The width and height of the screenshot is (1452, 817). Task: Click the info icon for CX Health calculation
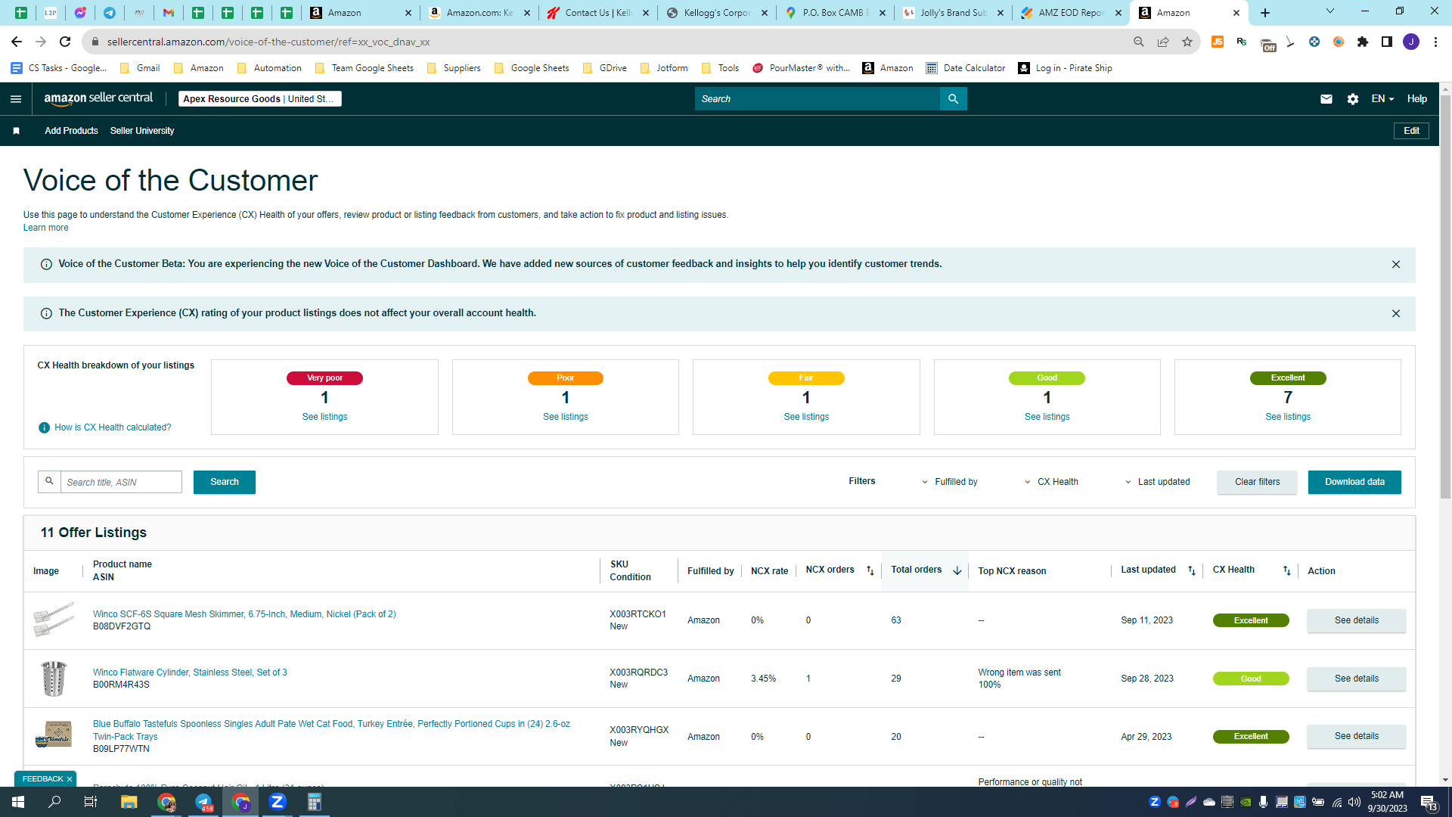tap(44, 428)
